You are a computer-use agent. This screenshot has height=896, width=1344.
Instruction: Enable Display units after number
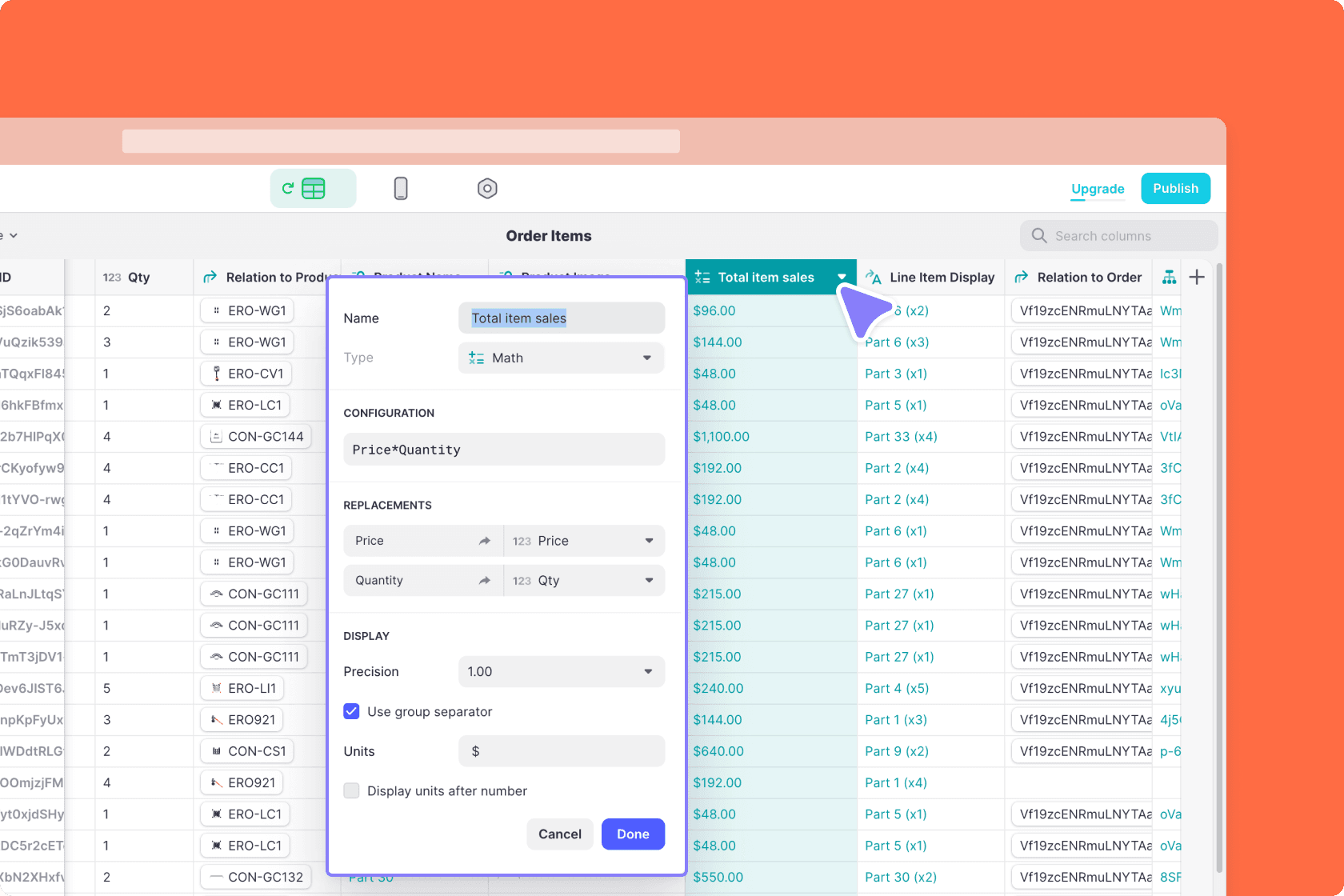click(x=351, y=790)
